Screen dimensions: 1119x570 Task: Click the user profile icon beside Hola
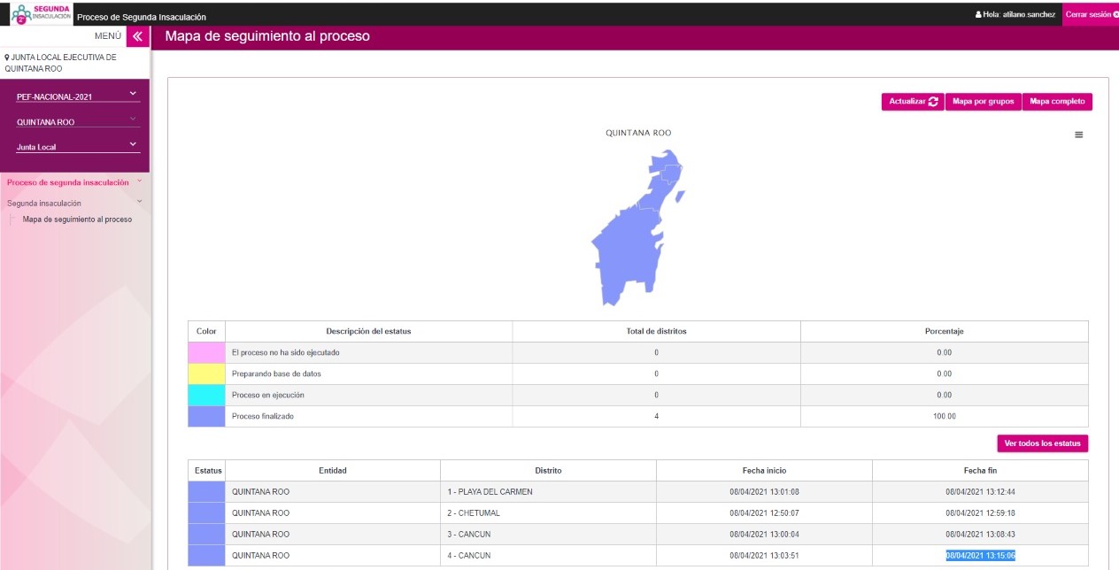point(977,15)
